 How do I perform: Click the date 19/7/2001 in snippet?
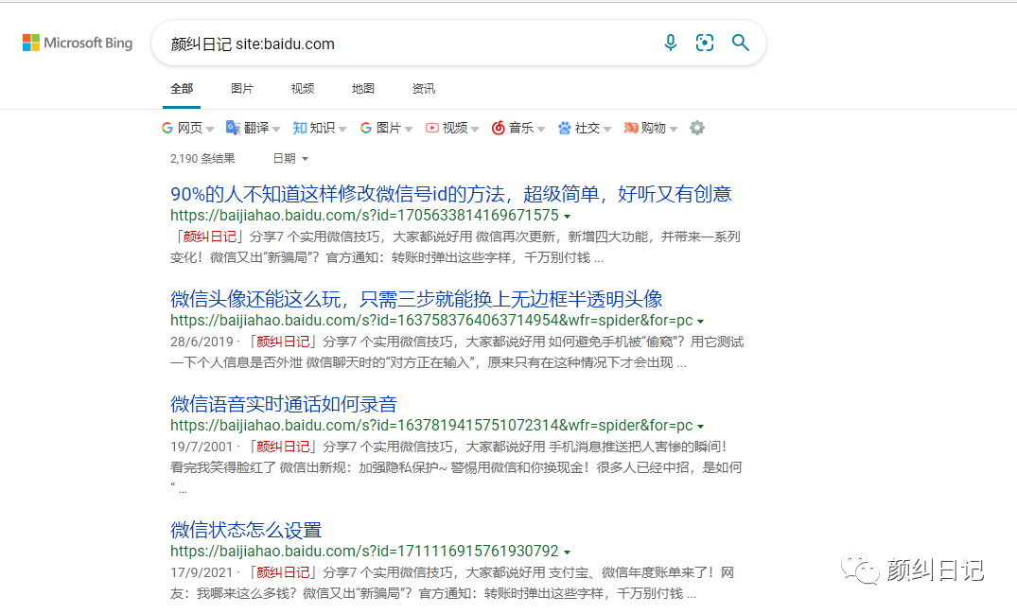click(202, 447)
